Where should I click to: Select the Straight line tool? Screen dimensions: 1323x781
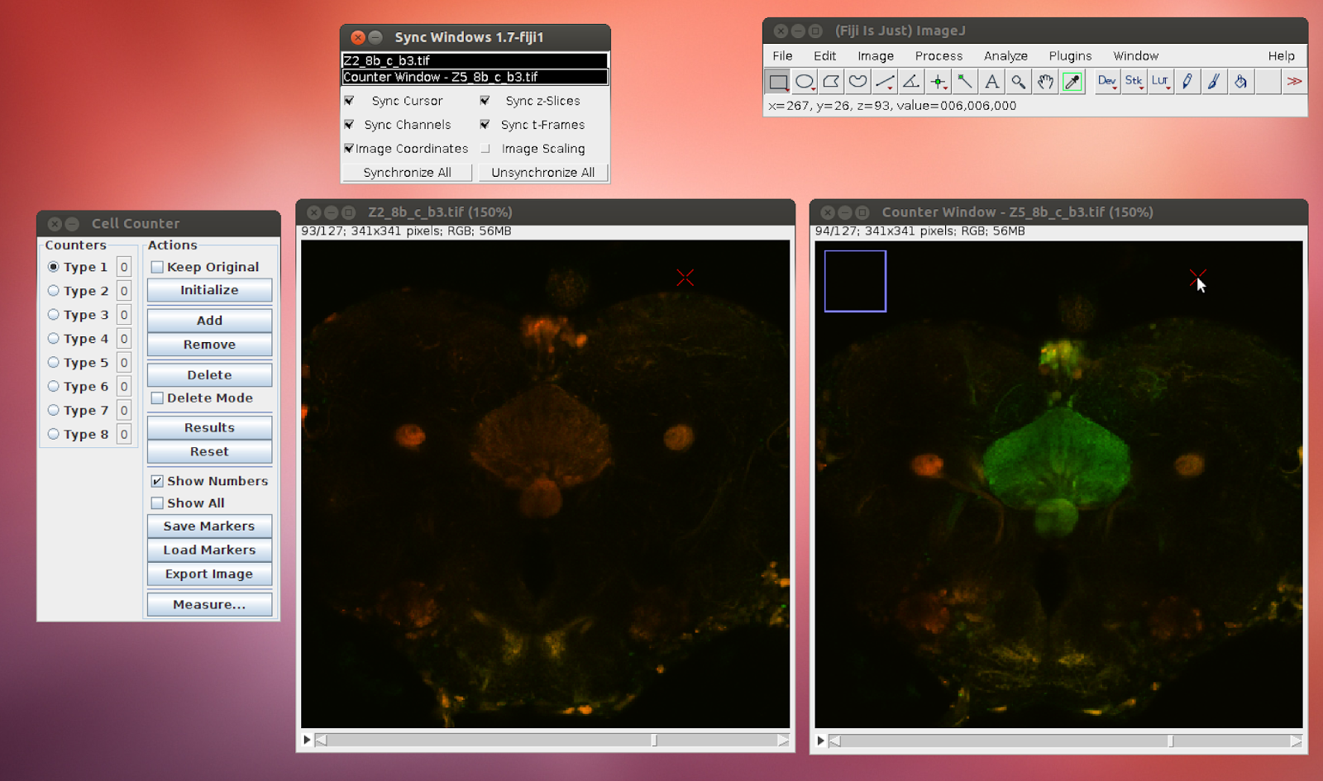[x=884, y=81]
